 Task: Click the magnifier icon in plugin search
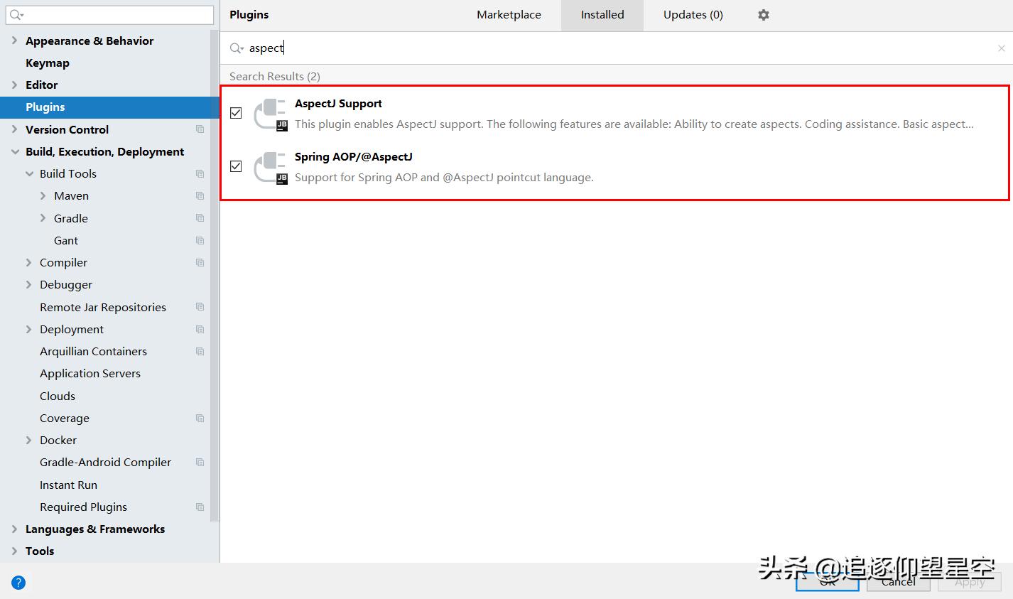coord(237,48)
